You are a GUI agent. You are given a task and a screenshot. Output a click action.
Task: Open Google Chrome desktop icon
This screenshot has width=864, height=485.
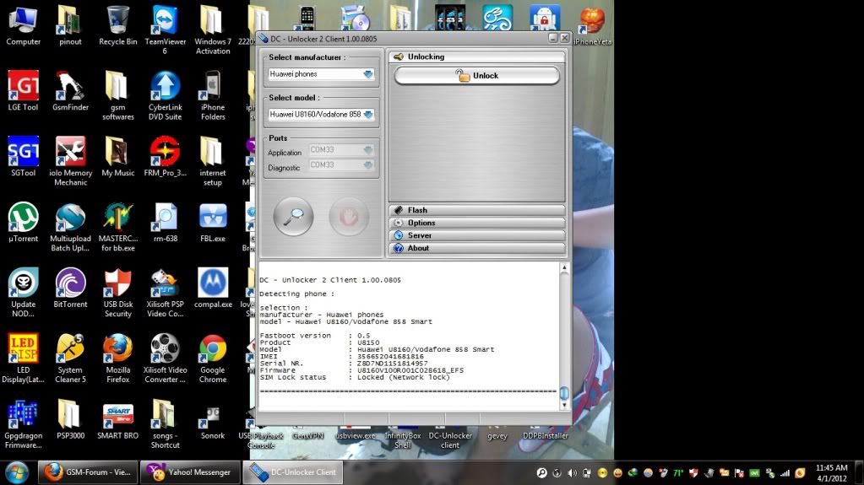point(213,358)
